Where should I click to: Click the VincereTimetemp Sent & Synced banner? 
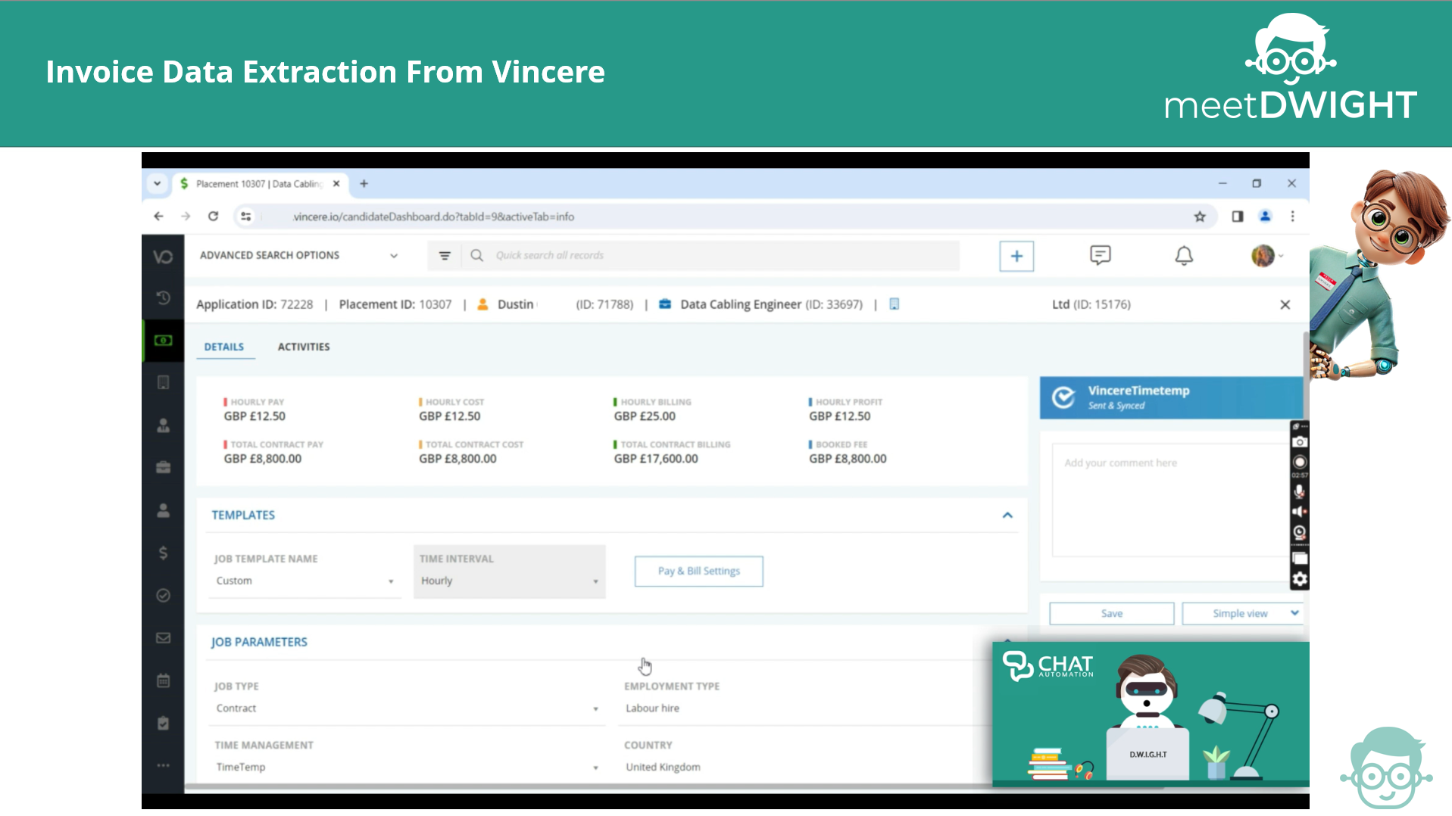coord(1171,397)
